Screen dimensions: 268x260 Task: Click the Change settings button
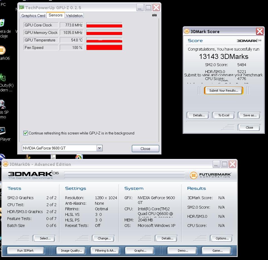[104, 238]
